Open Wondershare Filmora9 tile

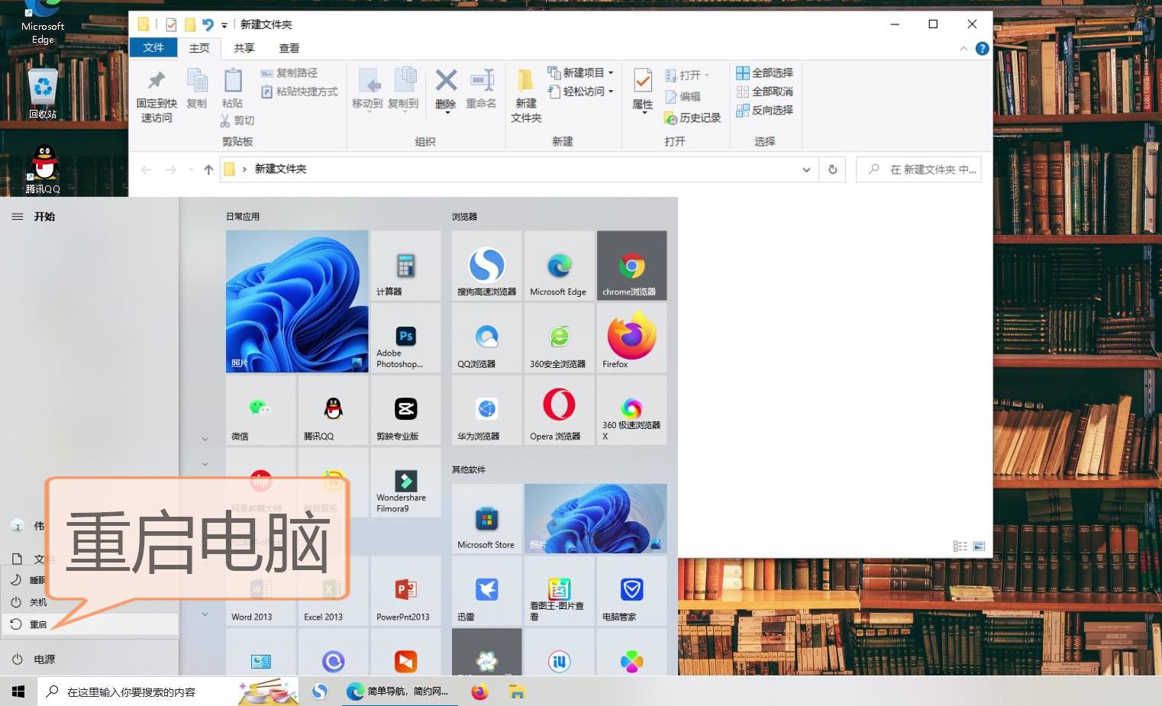coord(405,482)
